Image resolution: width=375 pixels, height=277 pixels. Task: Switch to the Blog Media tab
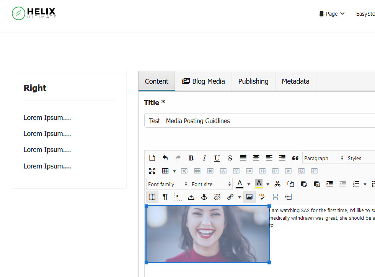click(203, 81)
